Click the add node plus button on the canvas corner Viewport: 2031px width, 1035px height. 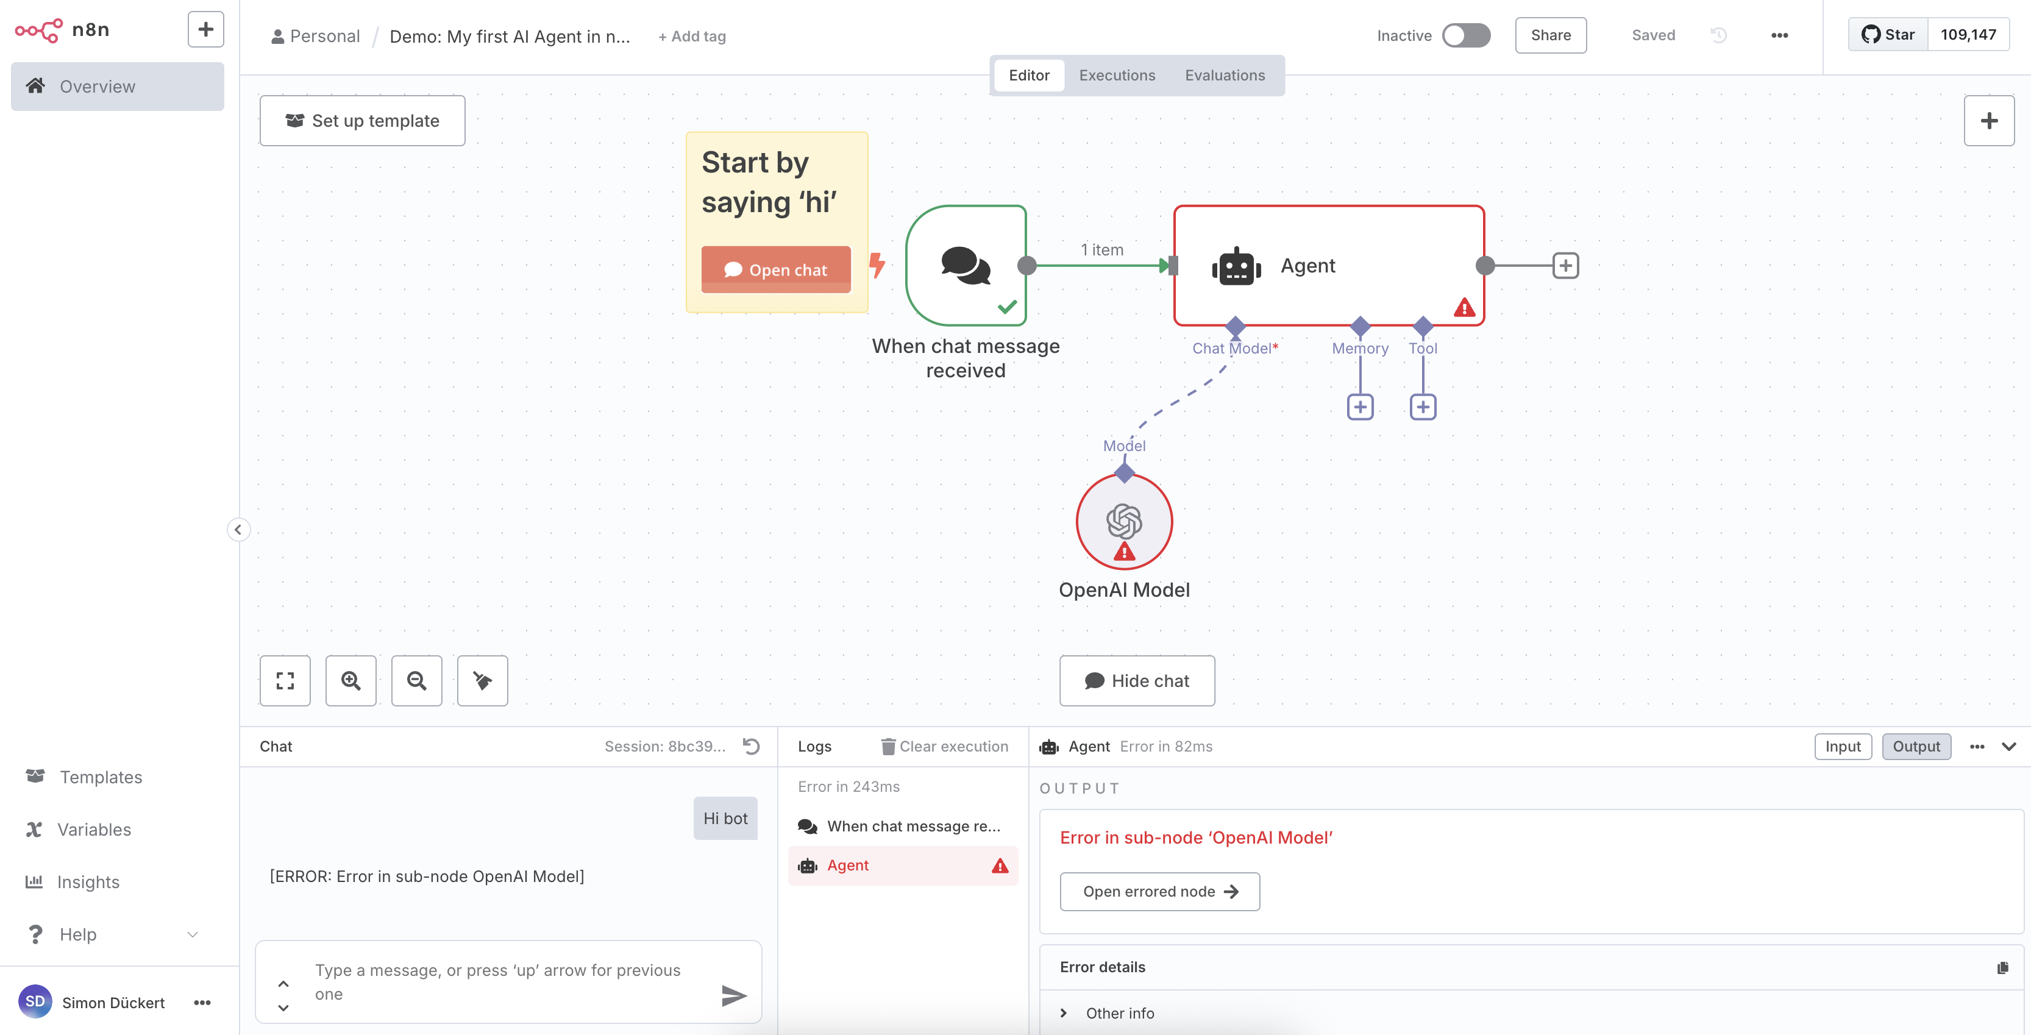tap(1988, 121)
